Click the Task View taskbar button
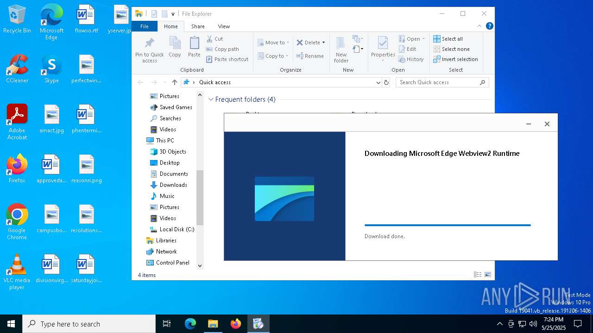 pyautogui.click(x=167, y=324)
